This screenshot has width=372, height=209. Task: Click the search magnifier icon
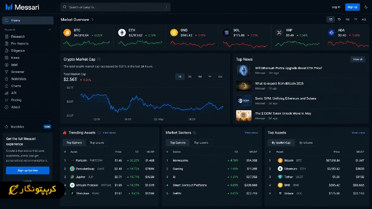pyautogui.click(x=64, y=7)
